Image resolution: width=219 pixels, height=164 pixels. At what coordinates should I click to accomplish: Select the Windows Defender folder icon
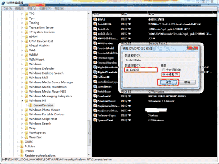tap(26, 68)
